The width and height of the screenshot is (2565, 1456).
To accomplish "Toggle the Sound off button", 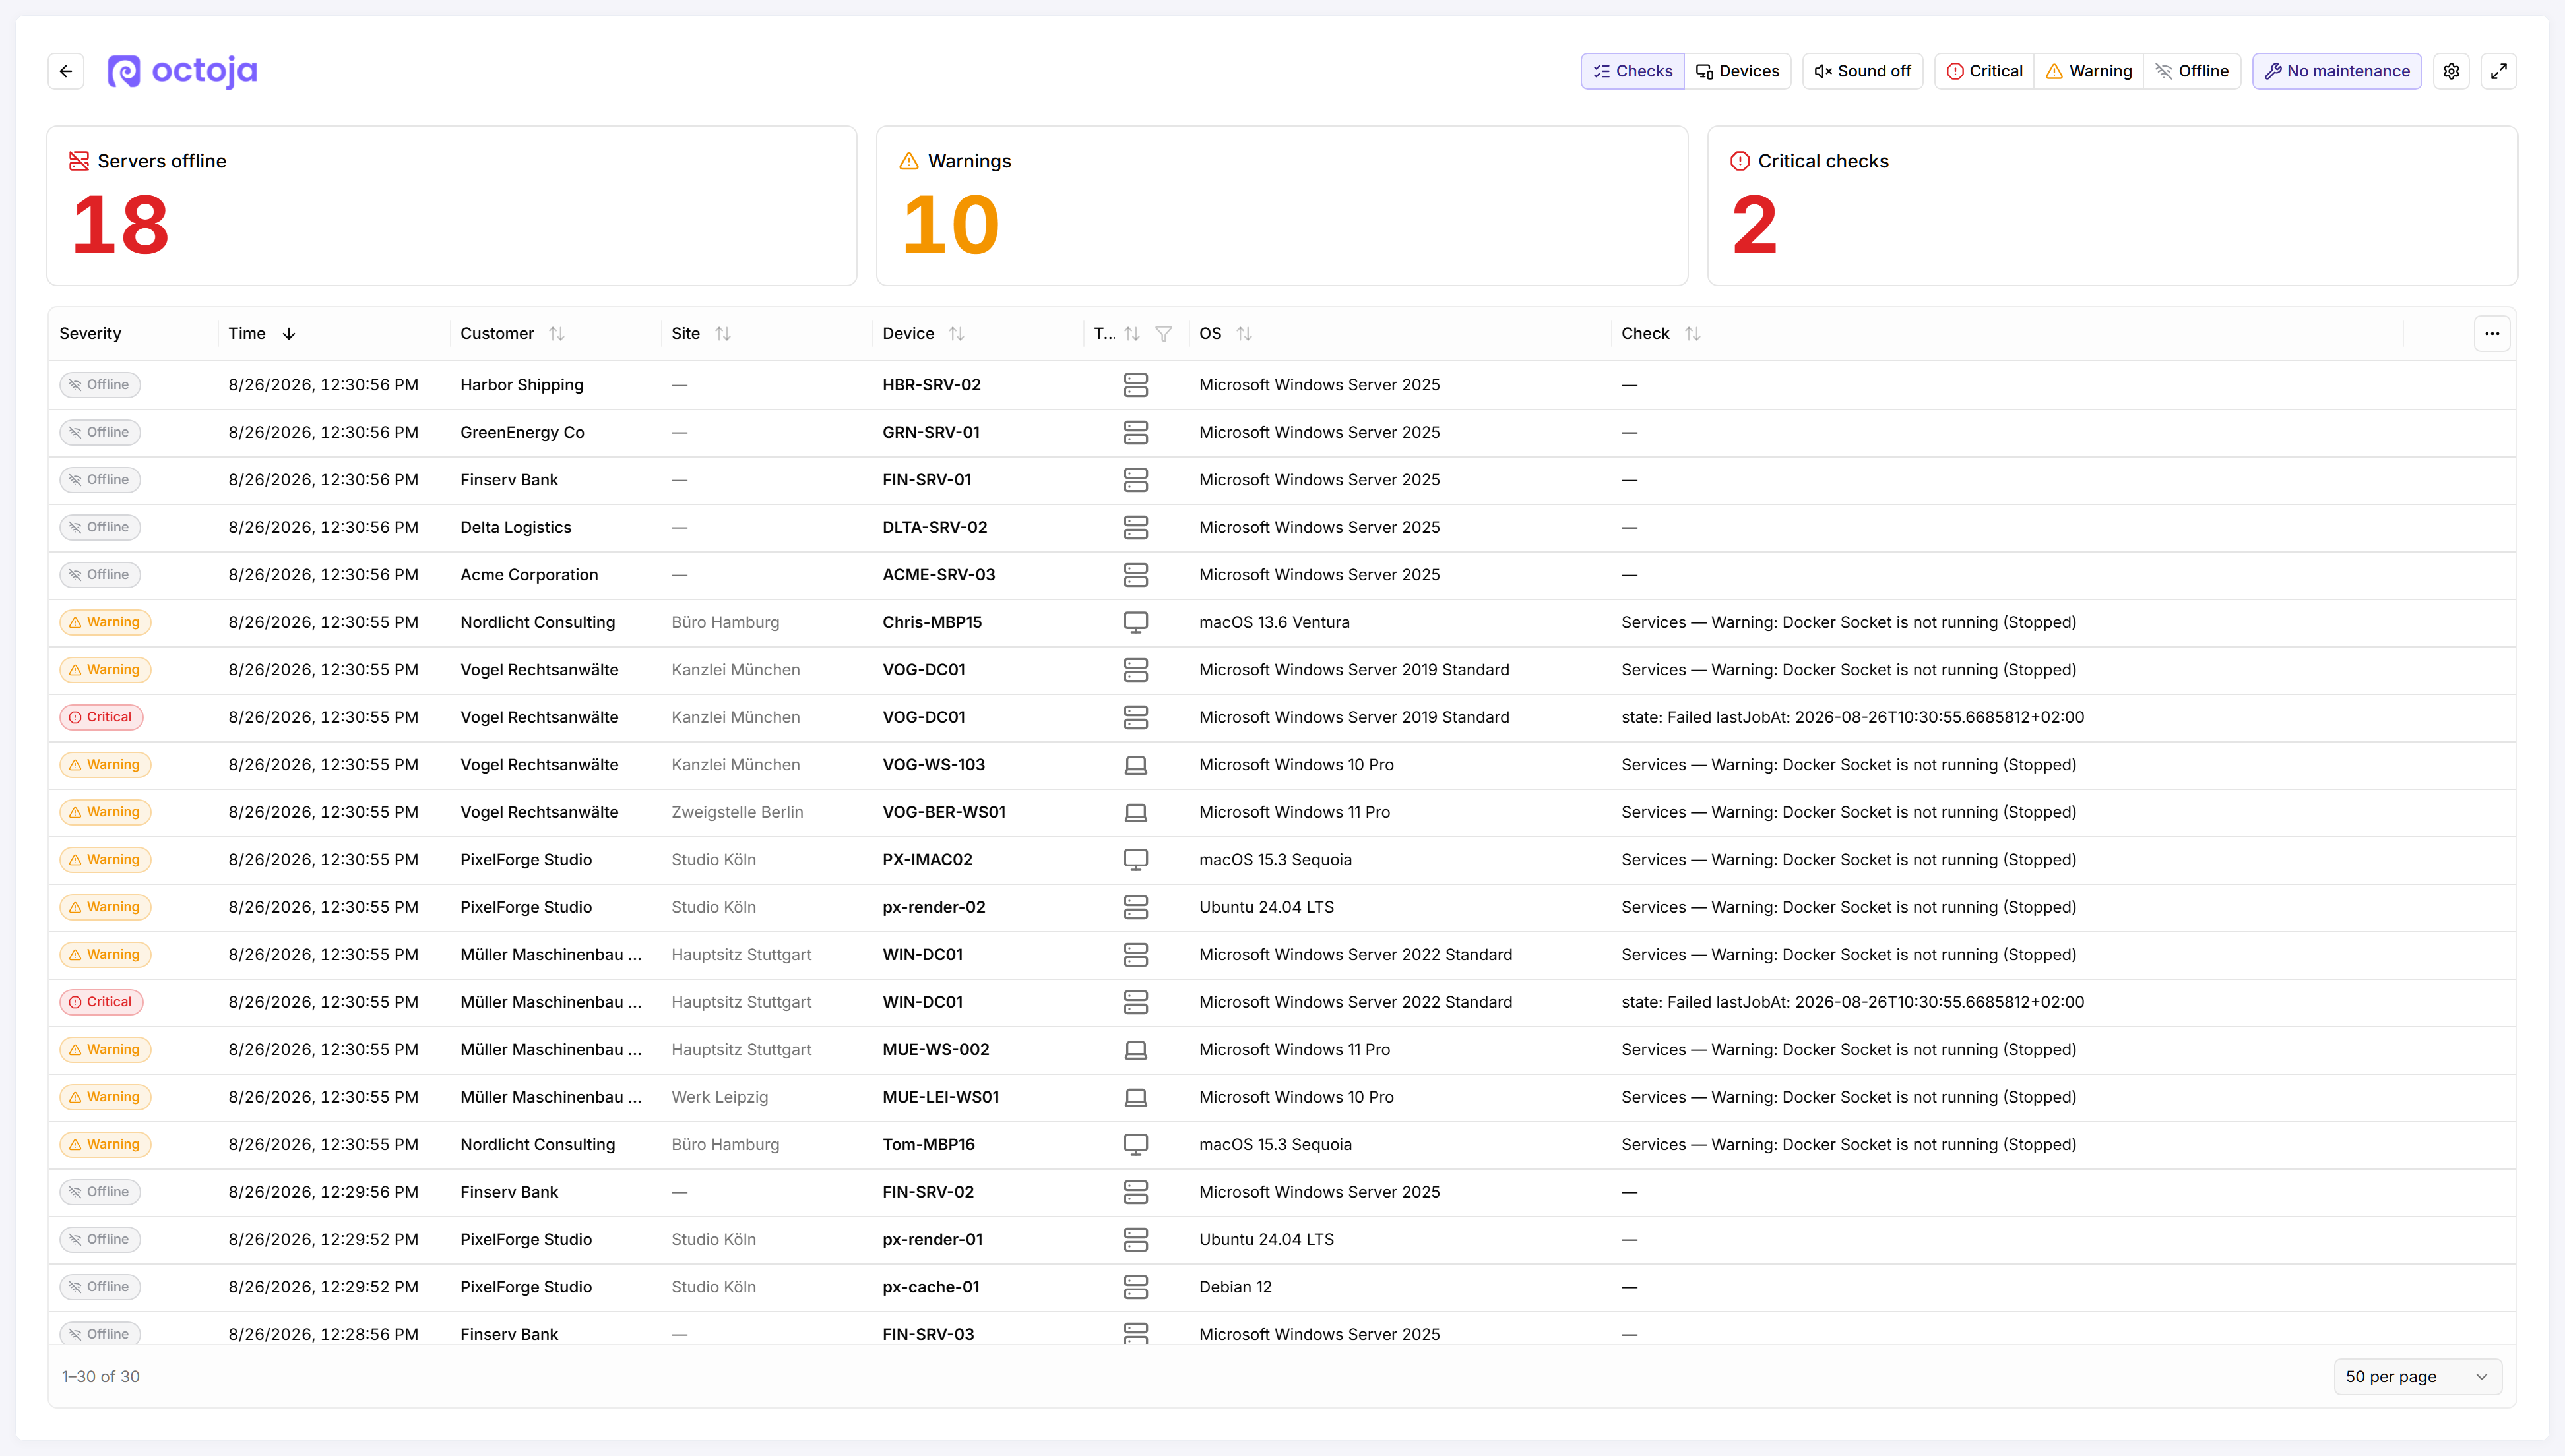I will tap(1863, 71).
